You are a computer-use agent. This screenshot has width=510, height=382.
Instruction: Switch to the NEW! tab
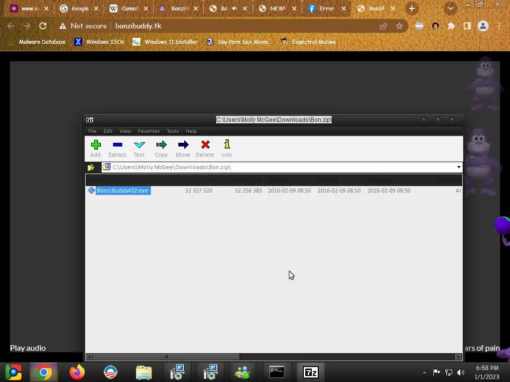click(x=276, y=9)
